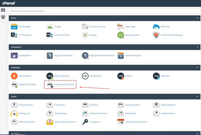
Task: Open the Encryption key icon
Action: click(85, 122)
